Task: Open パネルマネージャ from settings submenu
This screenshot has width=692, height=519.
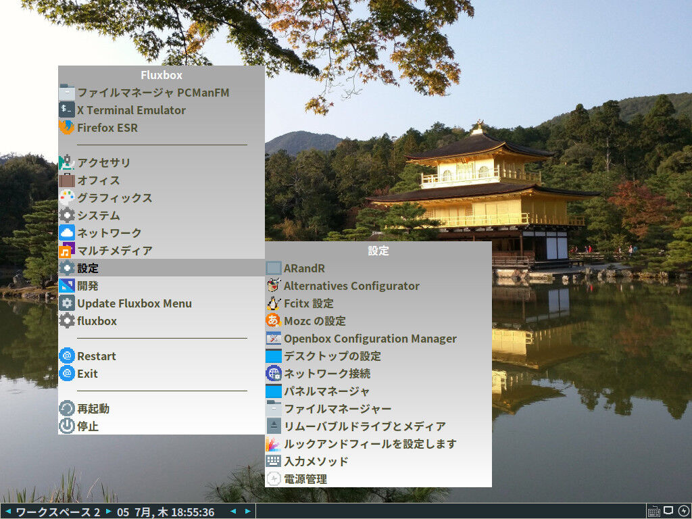Action: [x=378, y=391]
